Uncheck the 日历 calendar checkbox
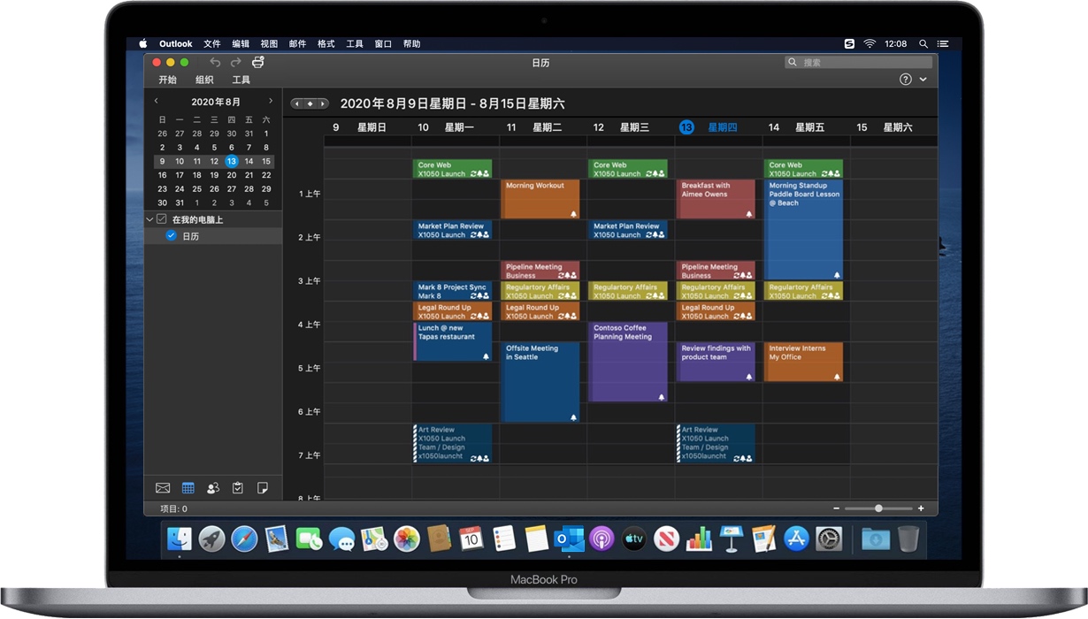1088x619 pixels. pyautogui.click(x=171, y=236)
